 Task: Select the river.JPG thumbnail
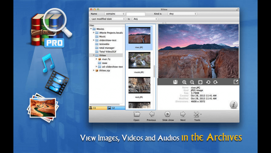139,35
